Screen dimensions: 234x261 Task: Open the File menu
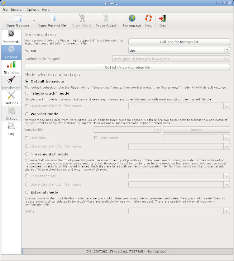pos(5,10)
